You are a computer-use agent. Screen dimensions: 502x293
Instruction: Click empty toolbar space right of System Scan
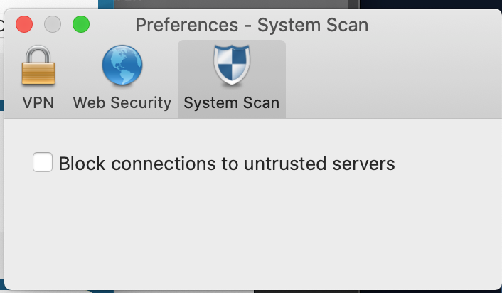[x=391, y=78]
